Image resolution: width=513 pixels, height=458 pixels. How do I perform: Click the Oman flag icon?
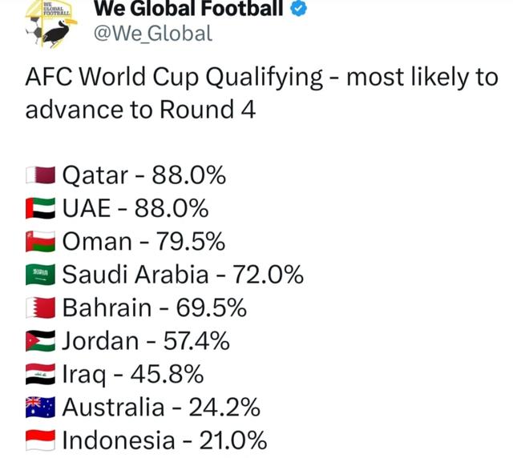40,241
